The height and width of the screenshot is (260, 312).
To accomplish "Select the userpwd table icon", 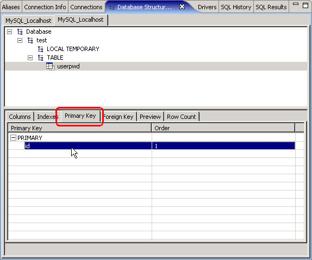I will pos(51,66).
